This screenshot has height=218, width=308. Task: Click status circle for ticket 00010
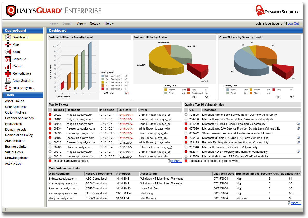(x=50, y=156)
